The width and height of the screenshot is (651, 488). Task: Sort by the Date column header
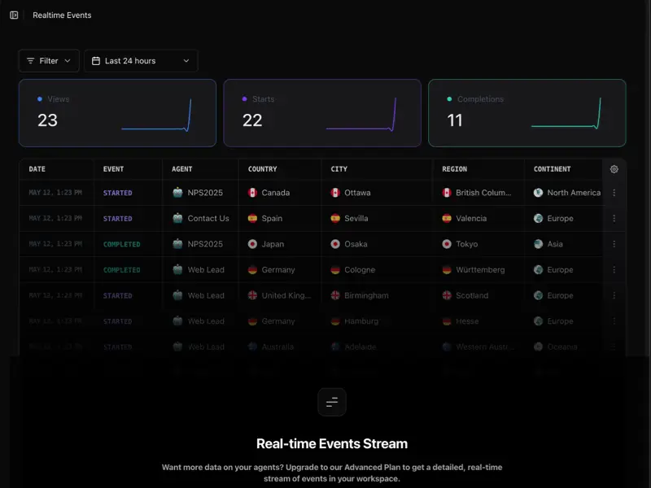[37, 169]
